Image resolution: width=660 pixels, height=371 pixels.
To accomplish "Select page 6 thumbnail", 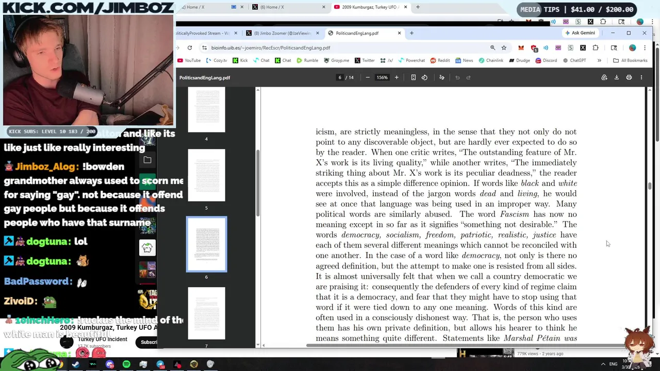I will 206,244.
